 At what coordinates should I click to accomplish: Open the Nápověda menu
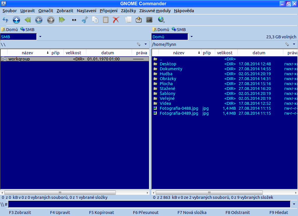click(184, 11)
